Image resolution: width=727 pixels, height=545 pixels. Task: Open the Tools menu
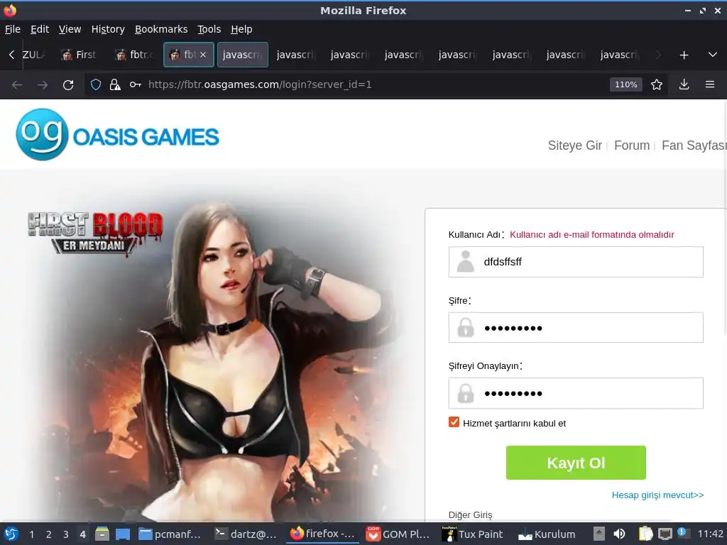pyautogui.click(x=209, y=29)
